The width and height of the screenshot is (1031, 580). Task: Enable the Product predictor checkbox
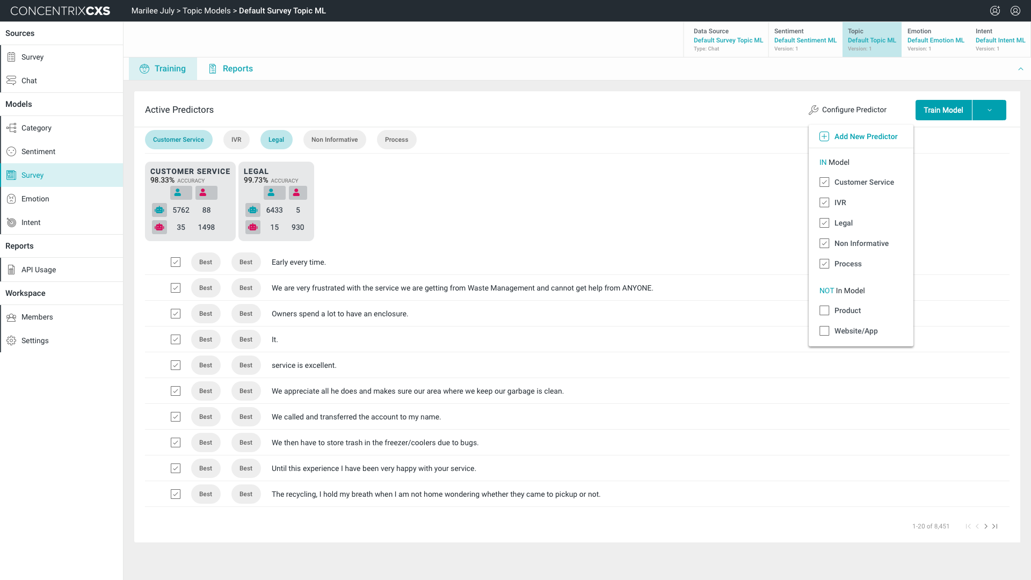(824, 310)
